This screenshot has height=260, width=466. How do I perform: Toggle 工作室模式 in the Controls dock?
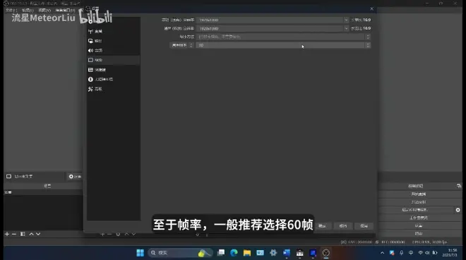click(x=419, y=218)
